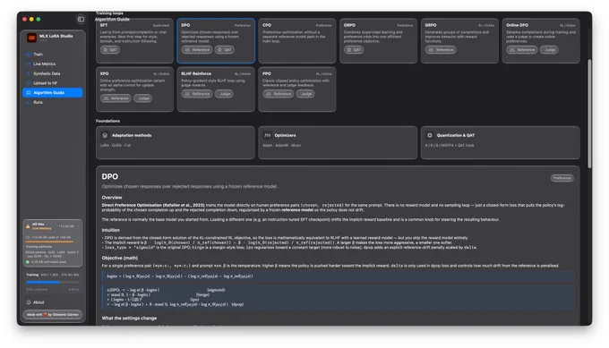The height and width of the screenshot is (348, 609).
Task: Select the CPO algorithm card
Action: pos(297,41)
